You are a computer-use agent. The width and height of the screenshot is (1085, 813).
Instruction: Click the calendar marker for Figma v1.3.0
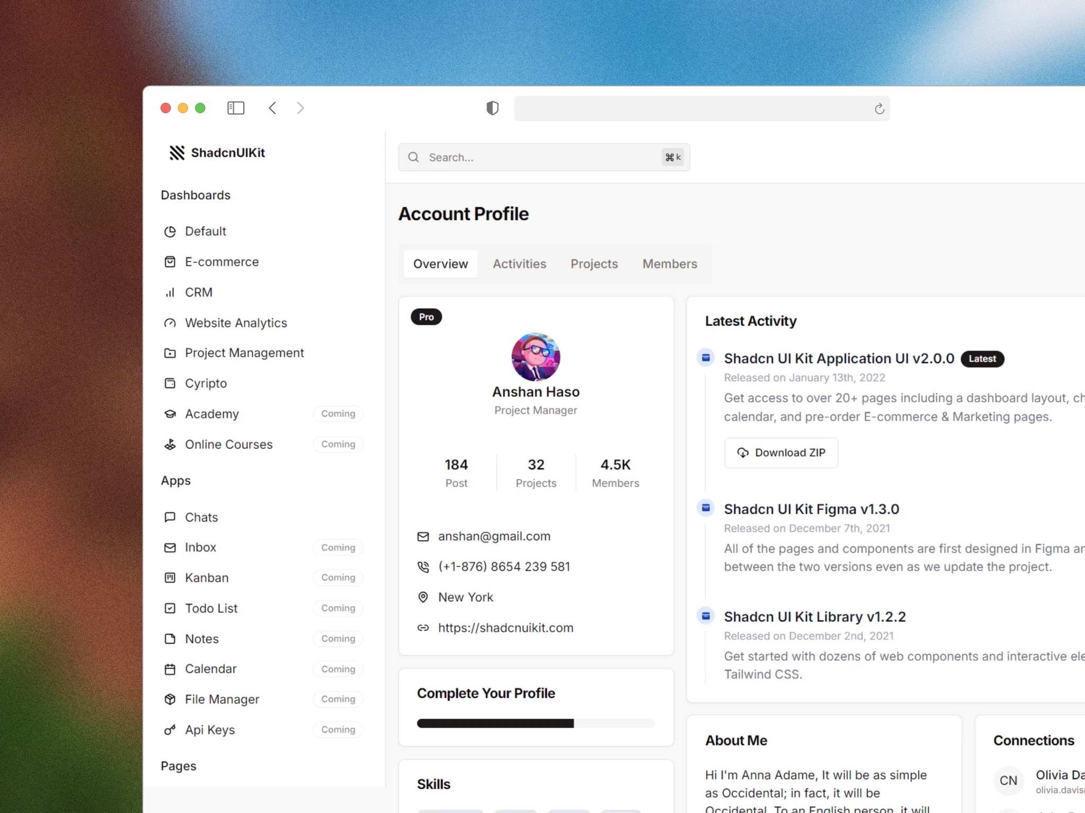point(706,508)
